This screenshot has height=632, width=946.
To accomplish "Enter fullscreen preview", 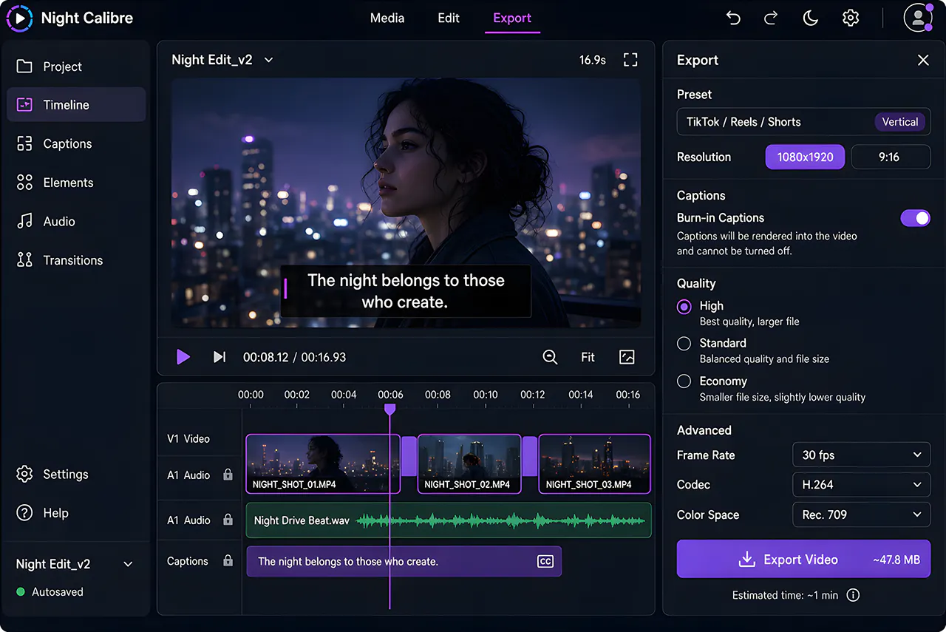I will click(630, 60).
